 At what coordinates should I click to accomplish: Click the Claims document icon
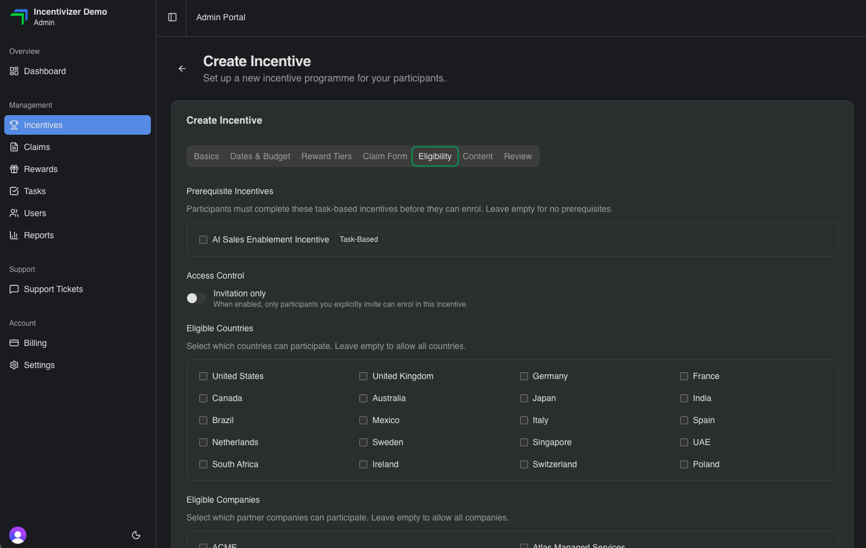14,147
